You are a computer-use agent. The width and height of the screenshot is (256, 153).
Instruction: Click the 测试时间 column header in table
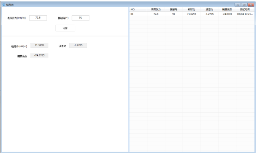245,9
